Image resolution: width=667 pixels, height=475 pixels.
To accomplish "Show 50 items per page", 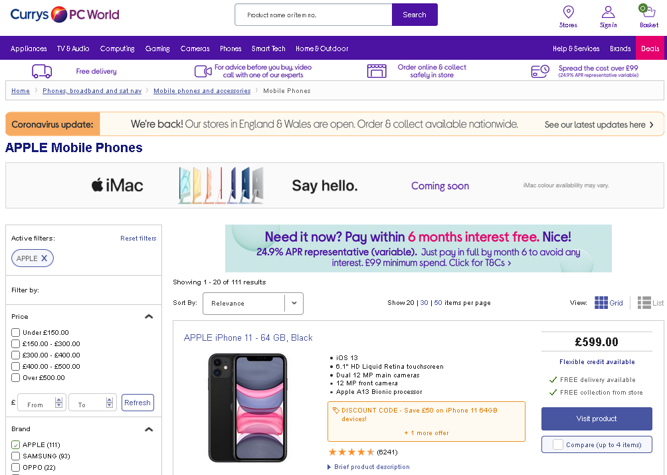I will tap(438, 303).
